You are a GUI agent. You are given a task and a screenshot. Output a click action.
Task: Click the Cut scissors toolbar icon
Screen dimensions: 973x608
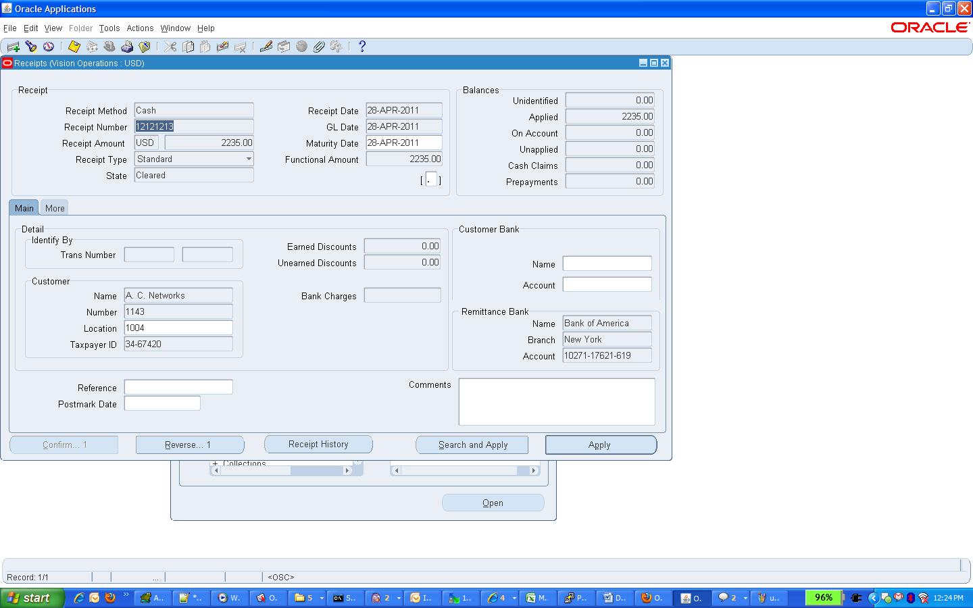tap(170, 47)
